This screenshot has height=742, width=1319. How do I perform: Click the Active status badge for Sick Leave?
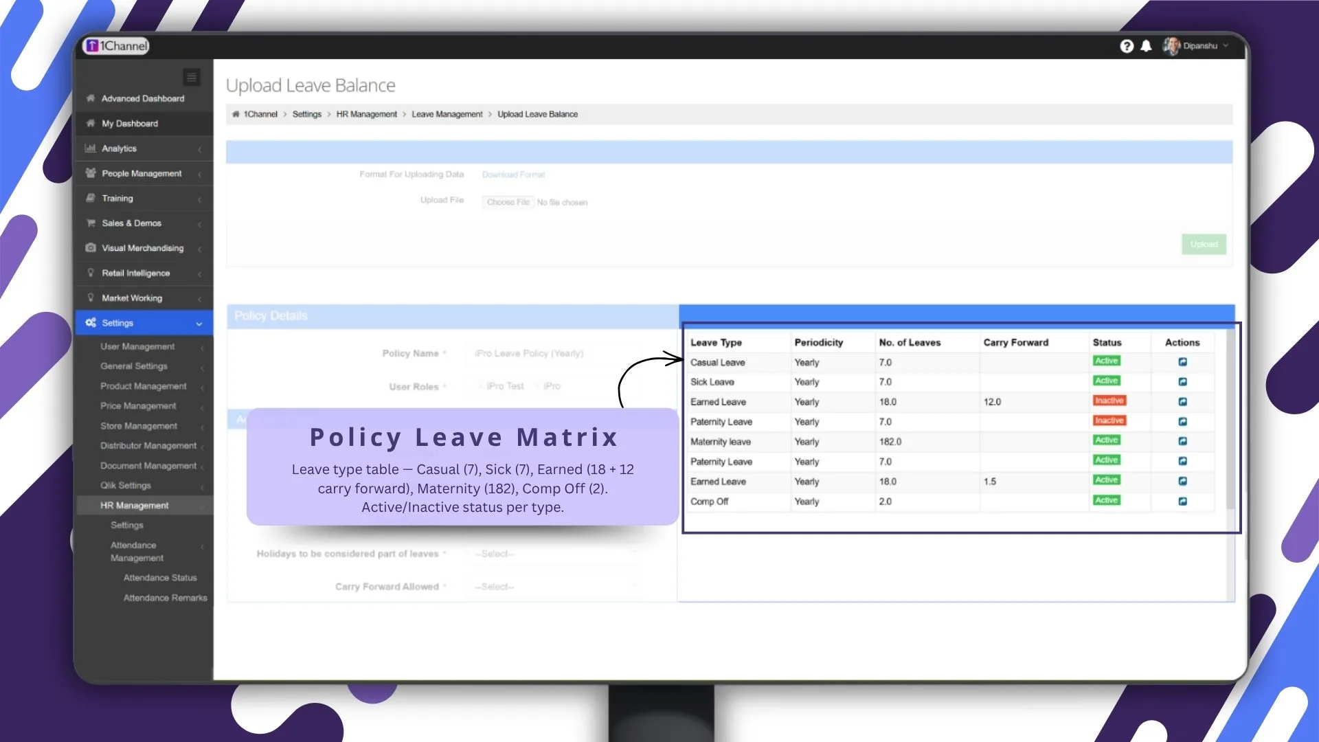[x=1107, y=380]
